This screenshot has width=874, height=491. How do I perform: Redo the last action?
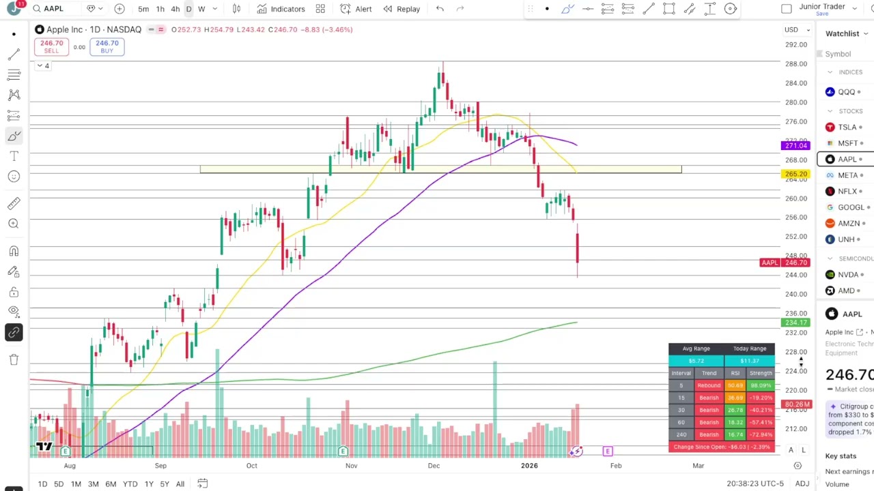(x=460, y=9)
